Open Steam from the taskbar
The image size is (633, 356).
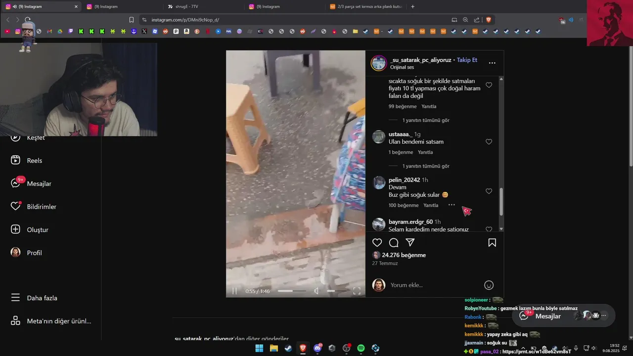click(288, 348)
